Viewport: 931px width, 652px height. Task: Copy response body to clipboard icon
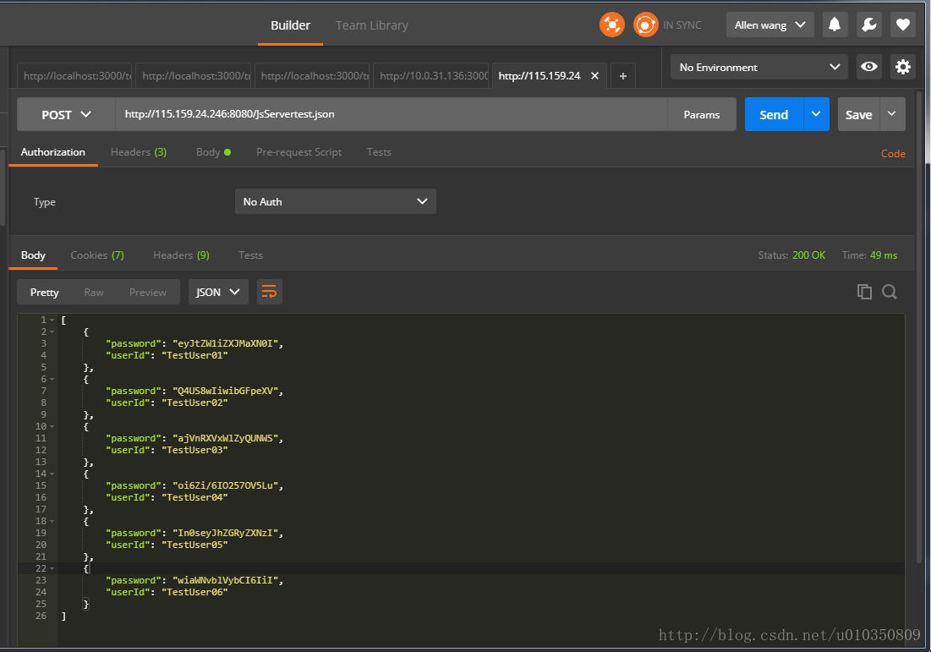[864, 292]
